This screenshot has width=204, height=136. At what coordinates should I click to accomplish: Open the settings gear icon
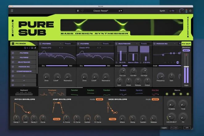click(190, 11)
